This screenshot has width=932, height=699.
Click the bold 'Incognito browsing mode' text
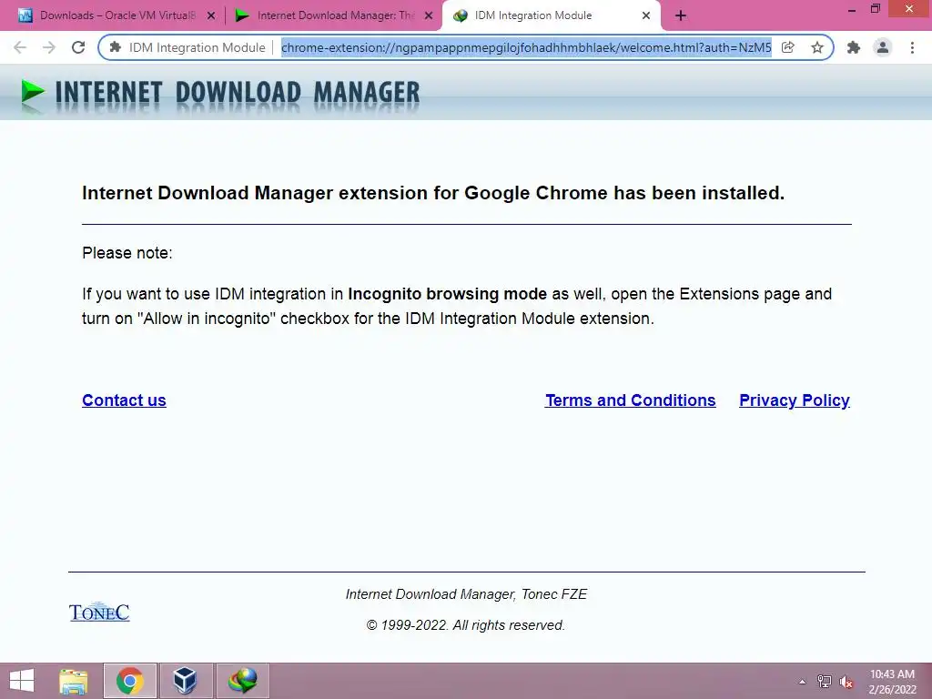[447, 294]
